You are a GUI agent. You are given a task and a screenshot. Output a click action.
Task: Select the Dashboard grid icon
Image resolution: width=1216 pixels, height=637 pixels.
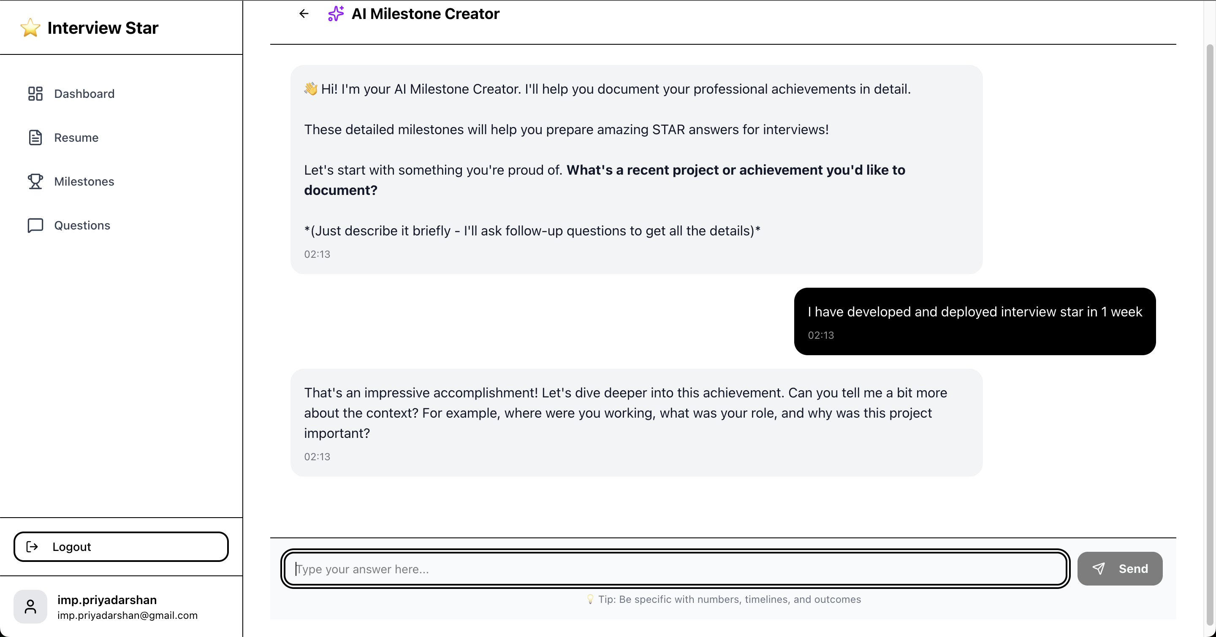click(x=35, y=94)
